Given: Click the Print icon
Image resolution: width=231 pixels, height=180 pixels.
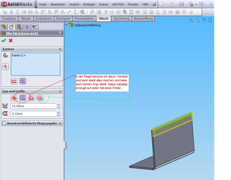Looking at the screenshot, I should pyautogui.click(x=191, y=4).
